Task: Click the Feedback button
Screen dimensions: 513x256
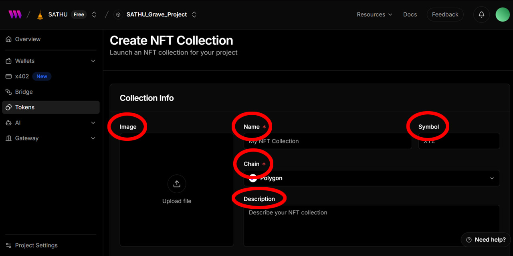Action: click(x=445, y=14)
